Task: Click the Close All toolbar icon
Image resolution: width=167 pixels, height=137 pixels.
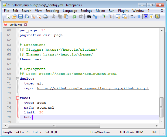Action: click(x=39, y=17)
